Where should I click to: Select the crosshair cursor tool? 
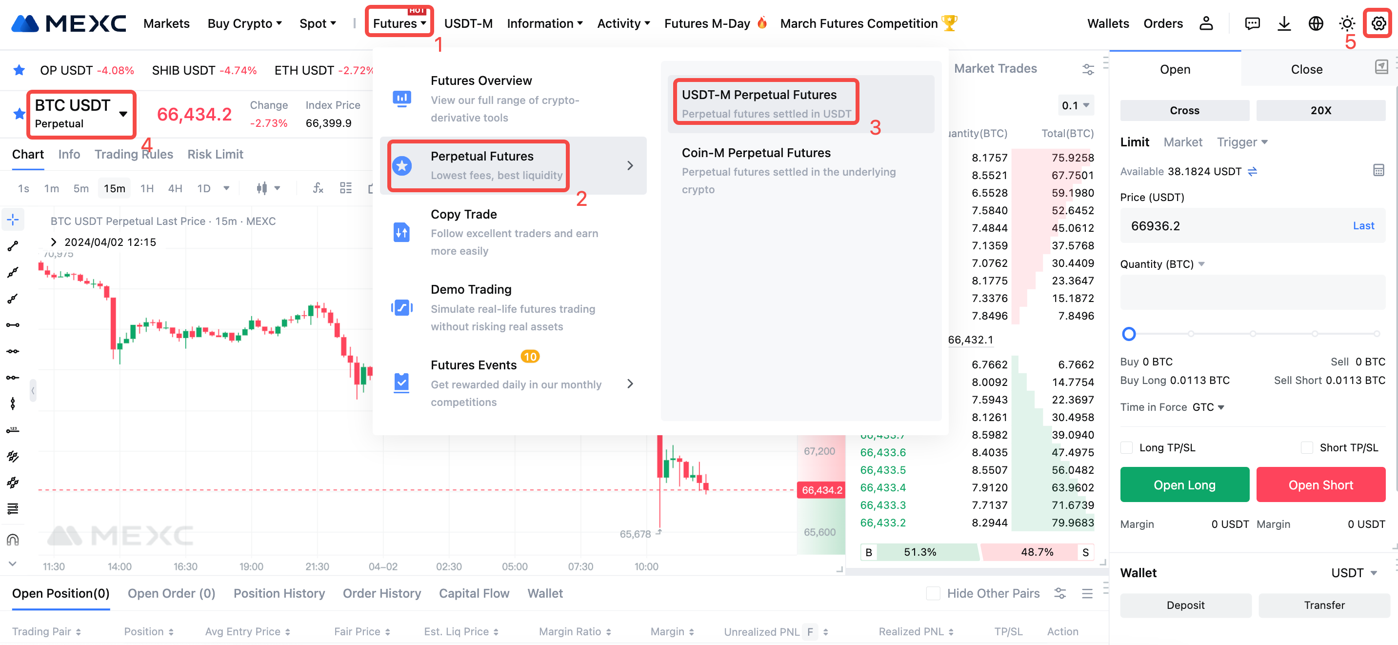click(x=13, y=220)
